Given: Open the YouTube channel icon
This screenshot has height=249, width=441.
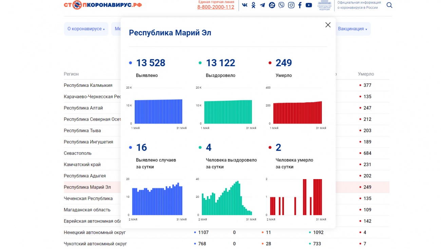Looking at the screenshot, I should click(x=309, y=5).
